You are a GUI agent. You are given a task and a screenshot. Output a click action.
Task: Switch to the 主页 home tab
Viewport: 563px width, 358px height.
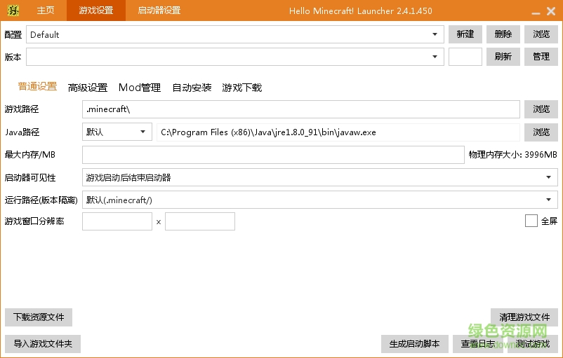[46, 11]
